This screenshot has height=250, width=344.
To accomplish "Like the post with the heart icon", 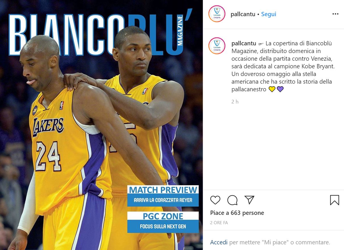I will click(x=215, y=200).
